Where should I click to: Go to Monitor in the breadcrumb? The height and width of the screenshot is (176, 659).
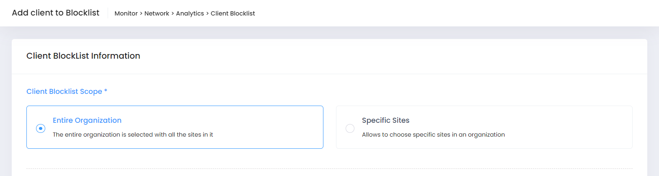pos(126,13)
